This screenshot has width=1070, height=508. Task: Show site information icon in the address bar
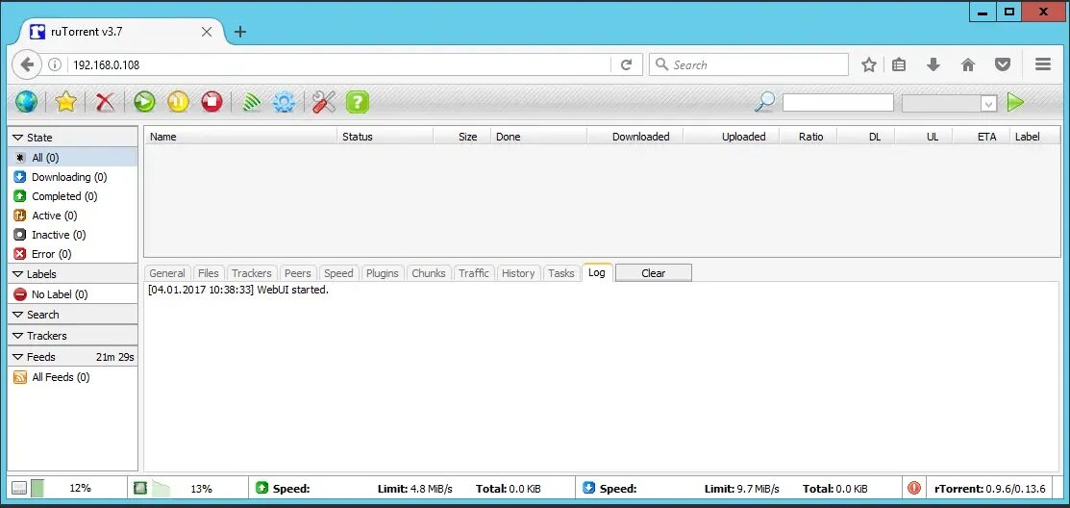click(55, 64)
